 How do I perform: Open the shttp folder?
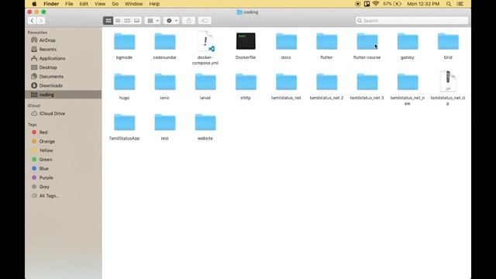[246, 82]
